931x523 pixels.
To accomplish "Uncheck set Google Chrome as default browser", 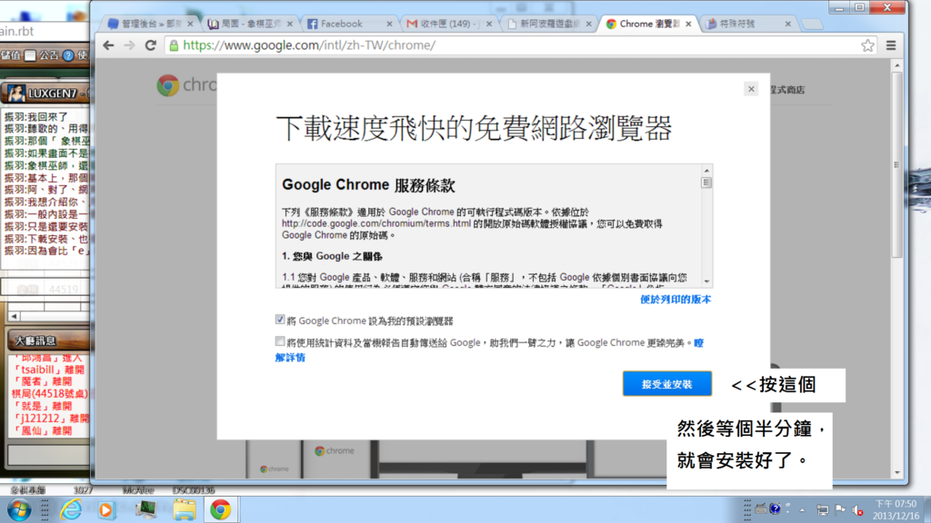I will (x=280, y=320).
